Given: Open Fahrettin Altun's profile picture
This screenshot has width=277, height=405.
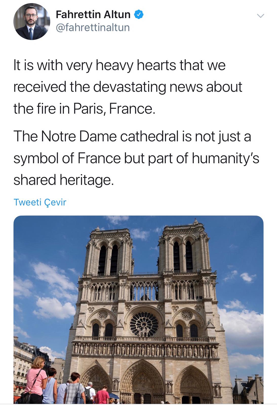Looking at the screenshot, I should click(32, 22).
